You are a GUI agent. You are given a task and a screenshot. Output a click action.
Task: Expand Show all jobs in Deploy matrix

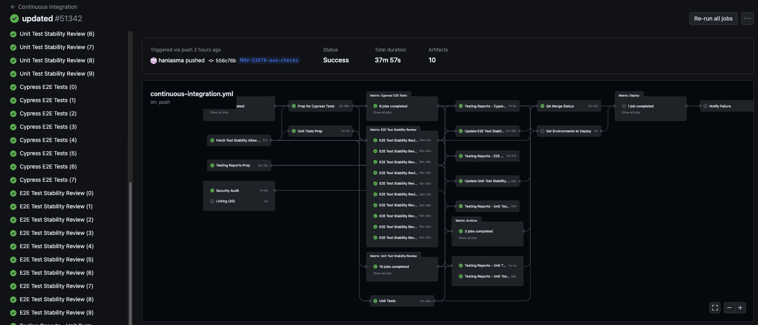[631, 113]
